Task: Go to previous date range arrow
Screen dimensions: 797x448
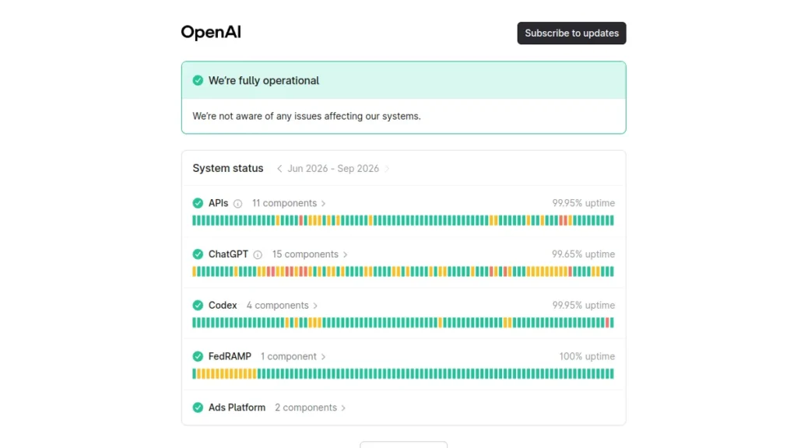Action: click(279, 169)
